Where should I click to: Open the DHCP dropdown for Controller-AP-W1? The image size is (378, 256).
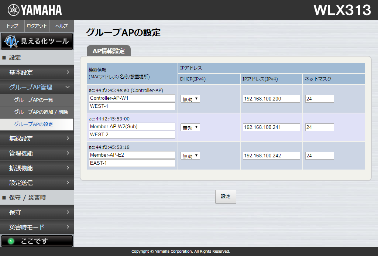pos(190,99)
